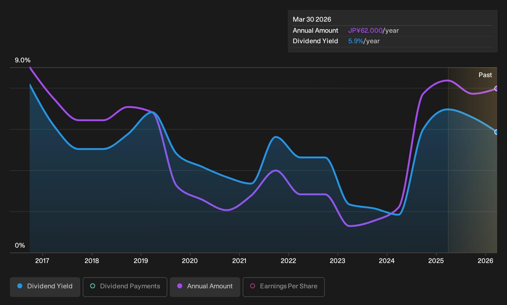
Task: Click the Mar 30 2026 tooltip date
Action: (x=312, y=19)
